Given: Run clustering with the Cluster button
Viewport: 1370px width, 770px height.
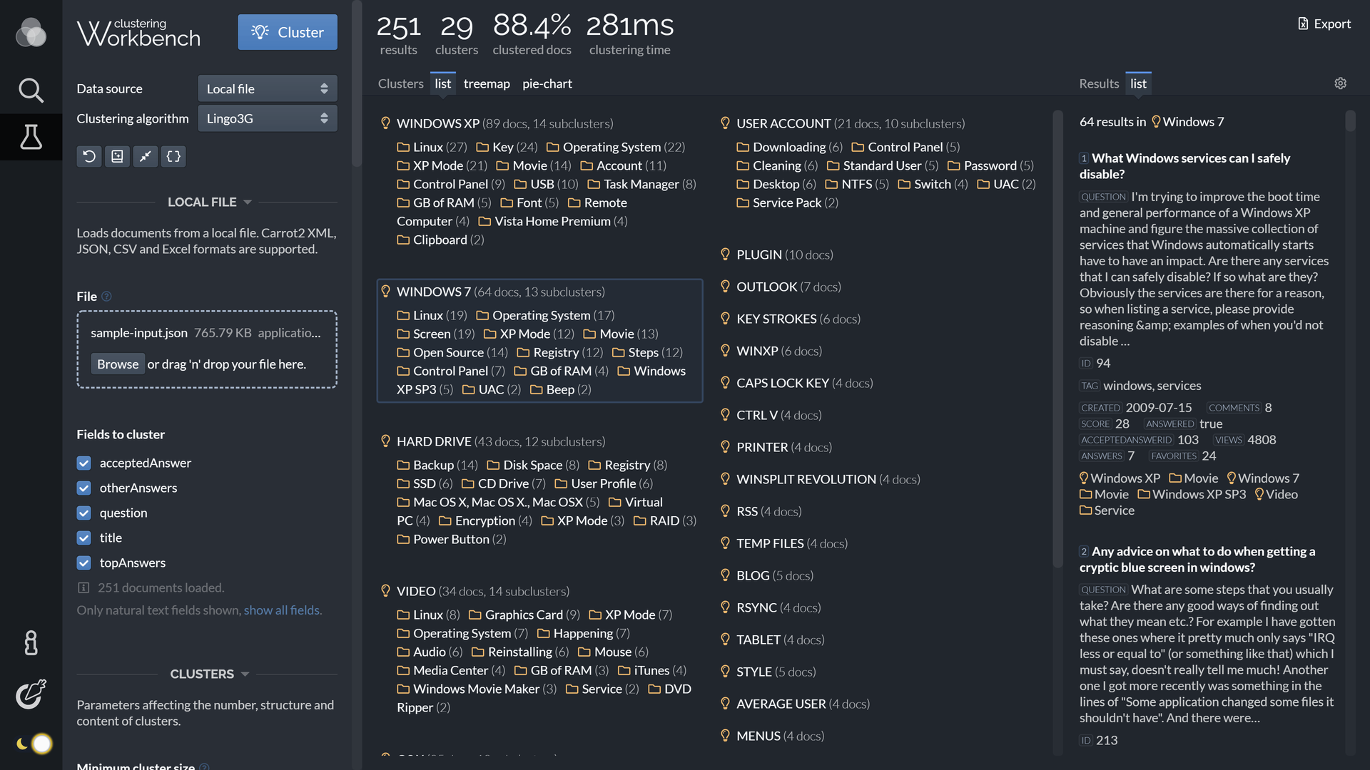Looking at the screenshot, I should [x=288, y=32].
